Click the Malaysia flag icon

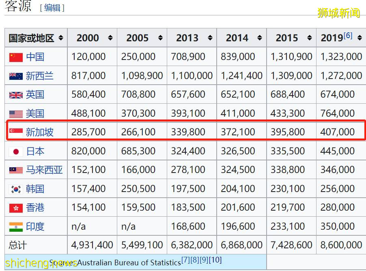point(16,170)
